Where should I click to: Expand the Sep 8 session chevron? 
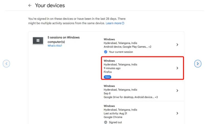click(177, 91)
